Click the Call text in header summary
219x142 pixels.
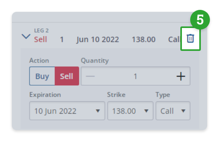[x=174, y=39]
